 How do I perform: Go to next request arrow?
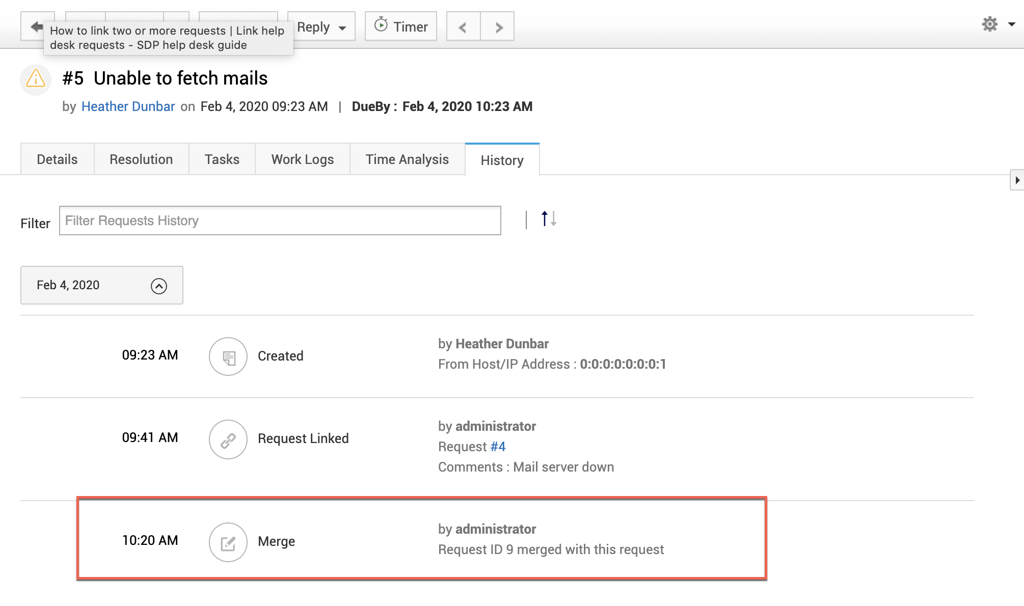click(498, 27)
